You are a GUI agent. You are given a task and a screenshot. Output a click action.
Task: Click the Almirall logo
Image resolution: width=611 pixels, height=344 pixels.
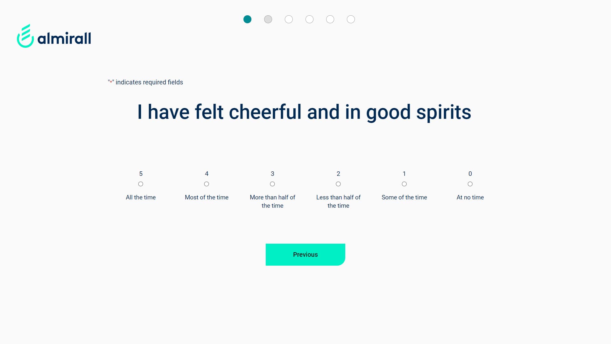[x=54, y=36]
